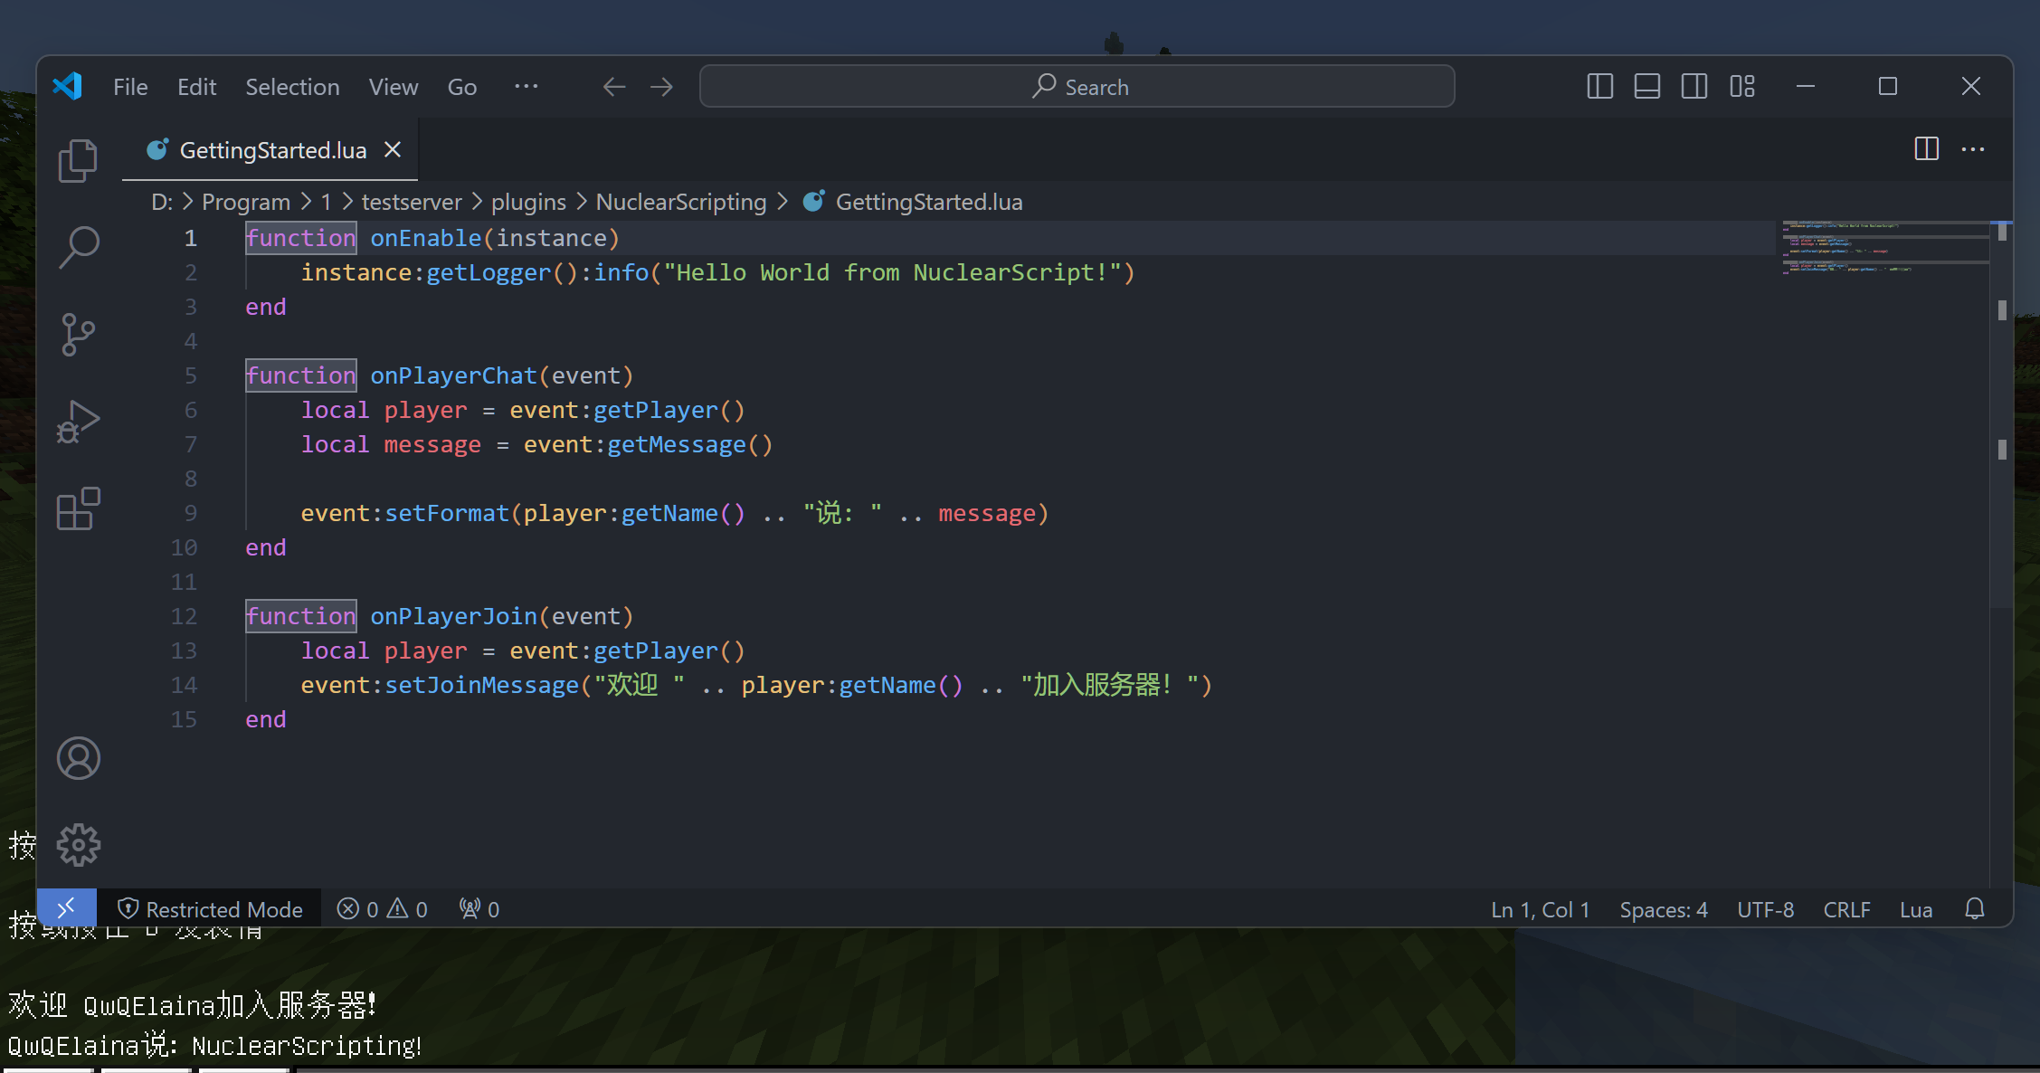Toggle secondary side bar visibility
Screen dimensions: 2040x1073
tap(1694, 87)
